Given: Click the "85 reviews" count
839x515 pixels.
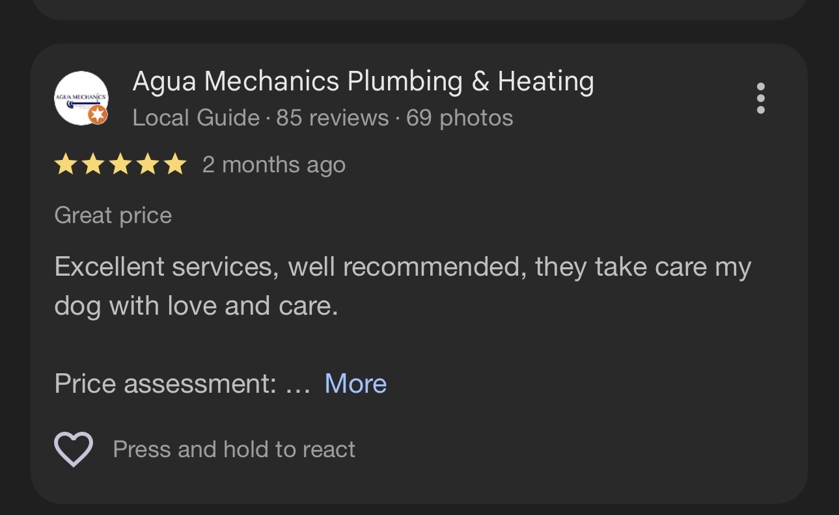Looking at the screenshot, I should (x=332, y=118).
